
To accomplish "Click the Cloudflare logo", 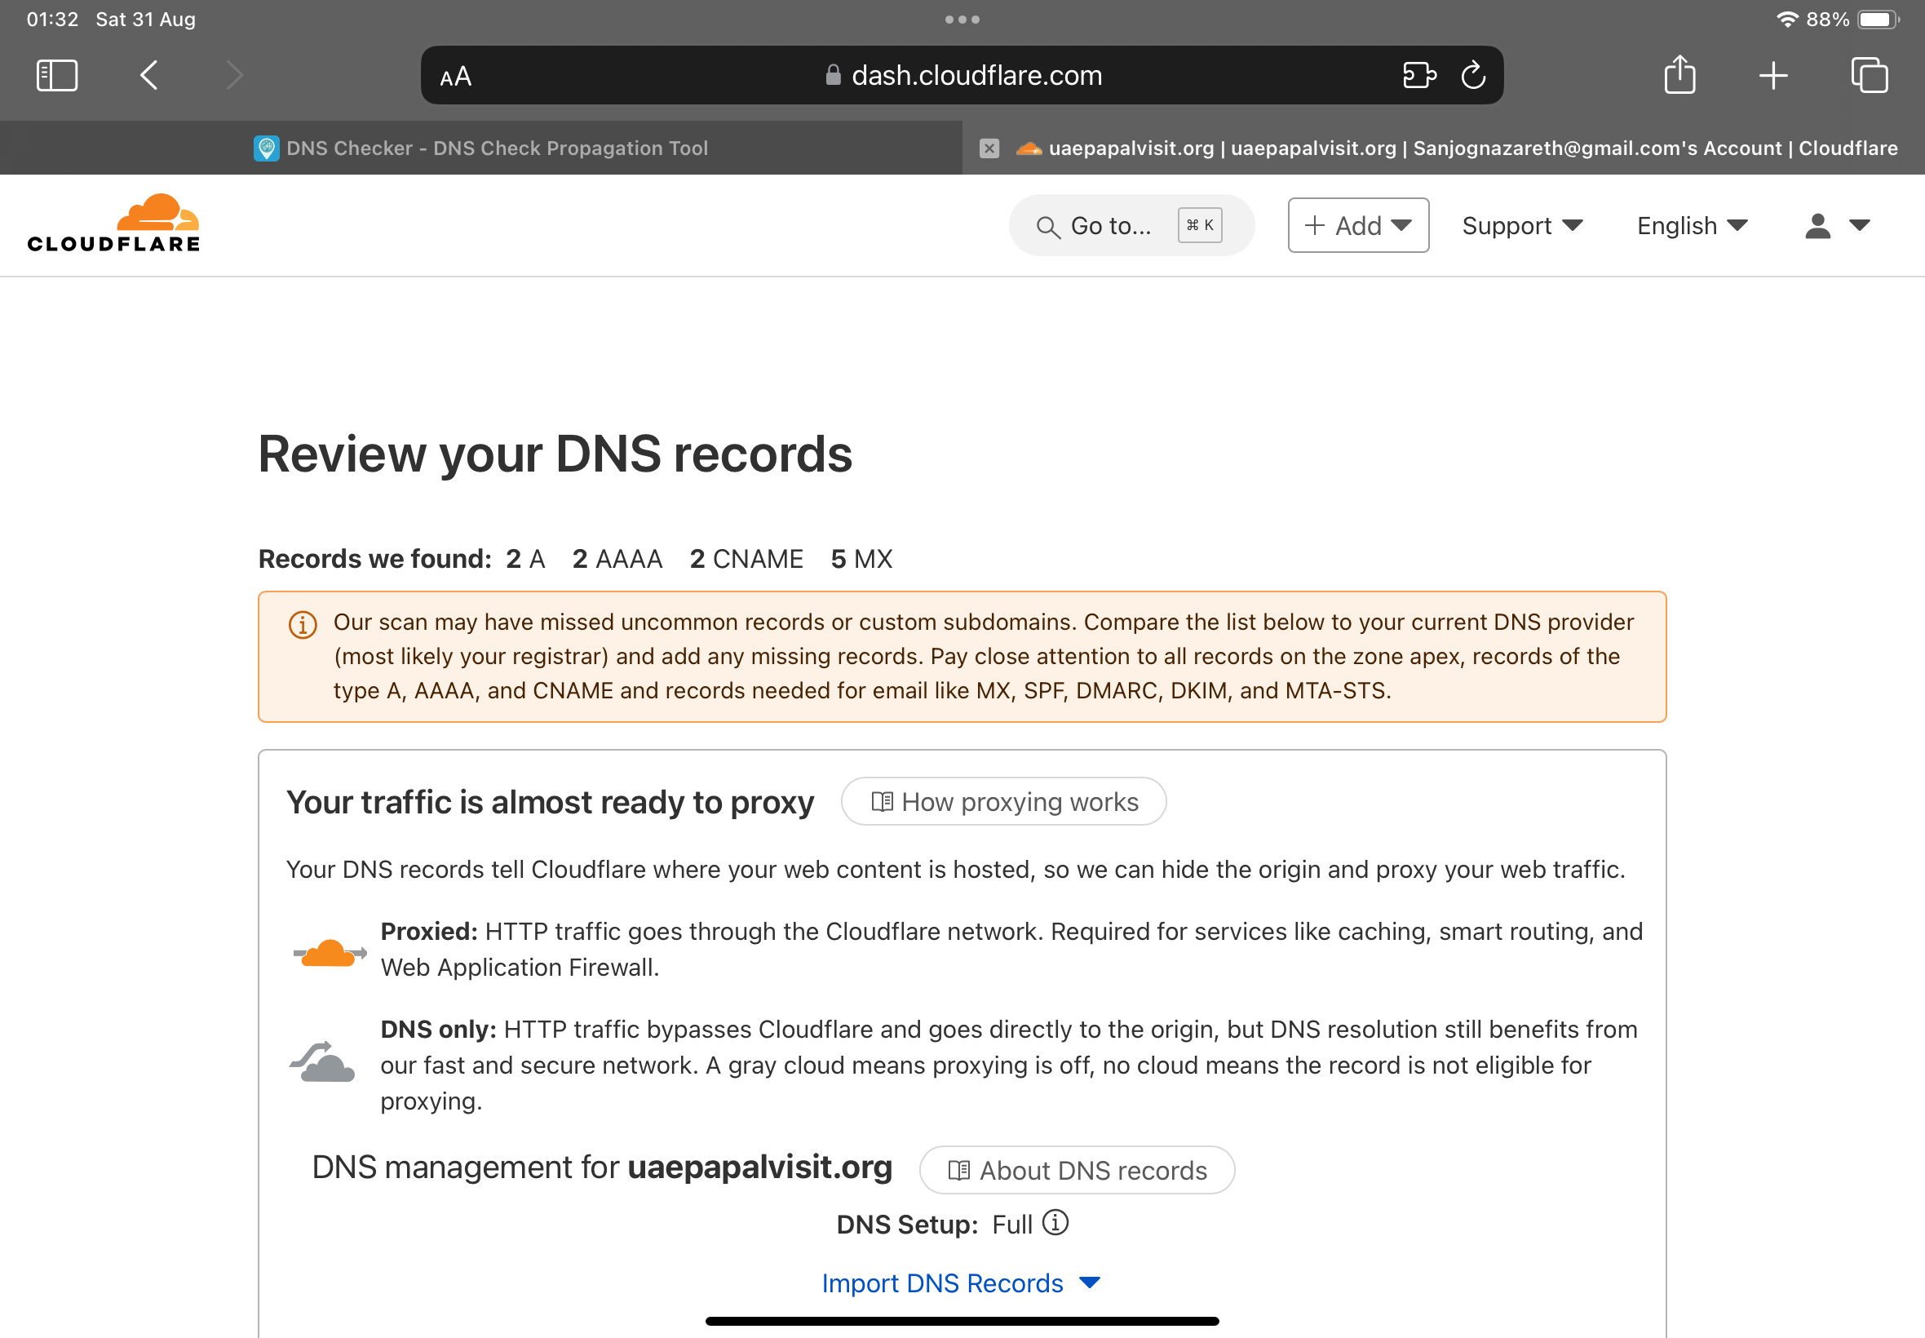I will [113, 224].
